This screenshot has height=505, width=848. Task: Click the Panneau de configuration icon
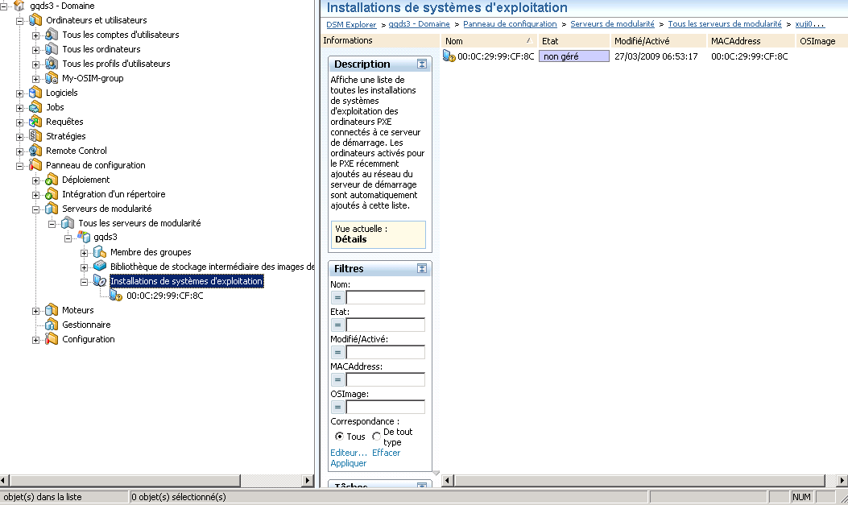[35, 165]
